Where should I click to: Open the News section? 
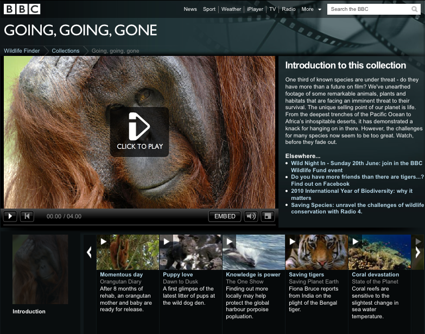191,9
